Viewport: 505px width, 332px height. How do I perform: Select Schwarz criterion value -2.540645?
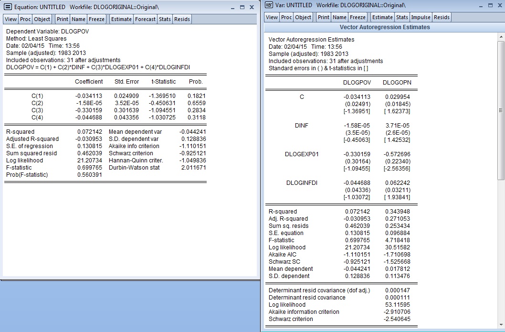click(x=397, y=319)
